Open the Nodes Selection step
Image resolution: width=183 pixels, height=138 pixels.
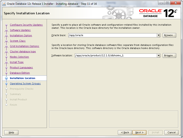click(x=19, y=57)
